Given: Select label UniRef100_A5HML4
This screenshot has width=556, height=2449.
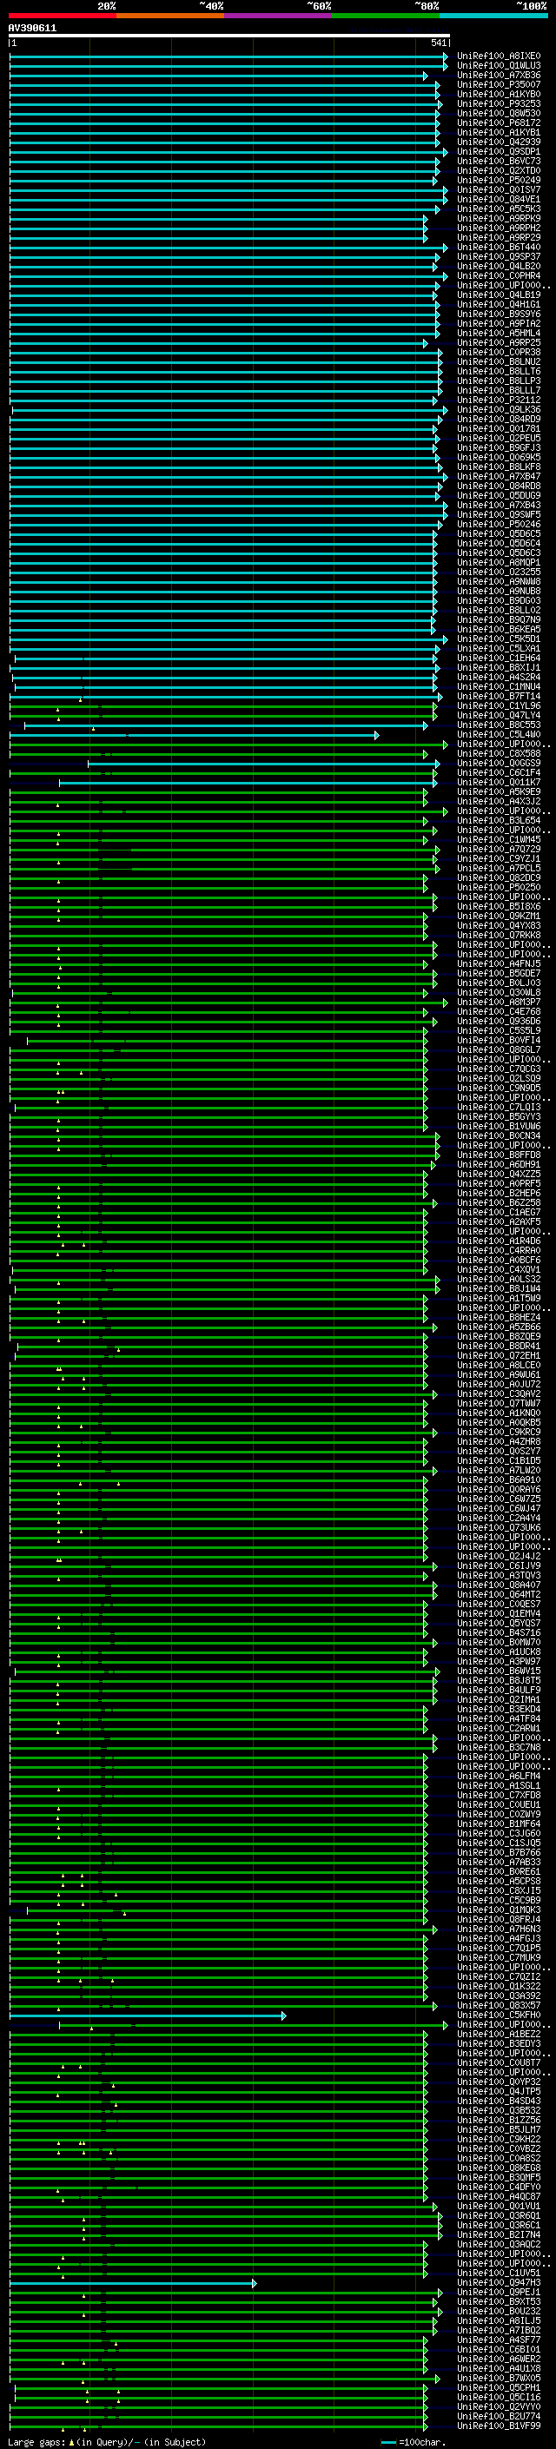Looking at the screenshot, I should coord(499,334).
